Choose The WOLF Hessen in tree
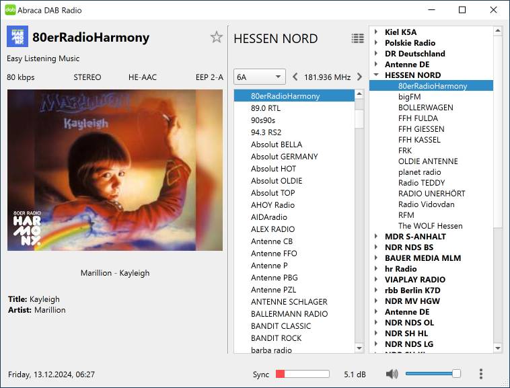The height and width of the screenshot is (388, 510). click(x=430, y=226)
